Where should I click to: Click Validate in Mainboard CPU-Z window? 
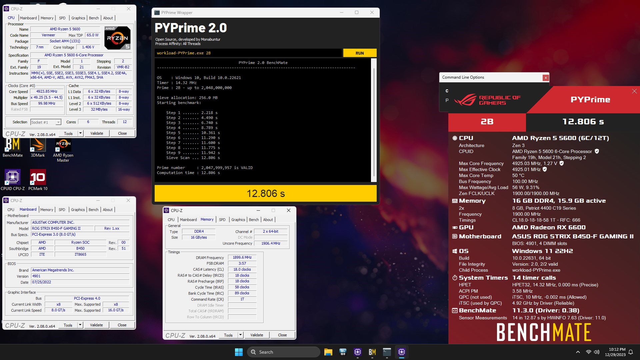96,325
